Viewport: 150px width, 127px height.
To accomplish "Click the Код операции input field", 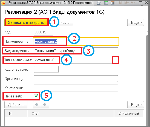I will pos(46,70).
